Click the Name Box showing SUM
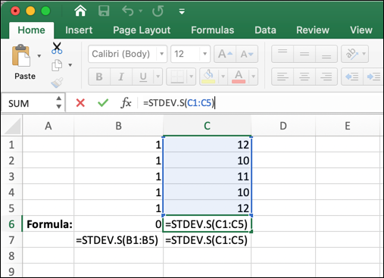Image resolution: width=384 pixels, height=278 pixels. point(28,103)
